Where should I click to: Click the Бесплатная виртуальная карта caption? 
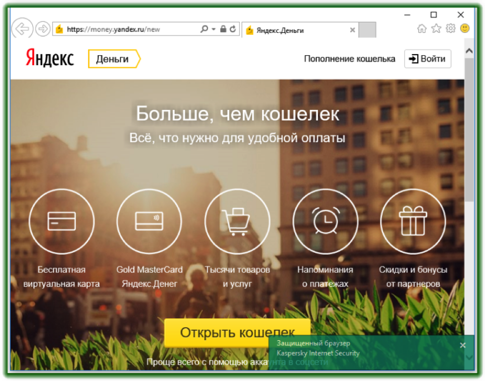point(62,277)
